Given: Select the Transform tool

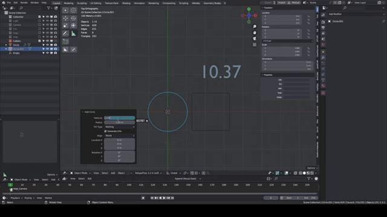Looking at the screenshot, I should (73, 25).
